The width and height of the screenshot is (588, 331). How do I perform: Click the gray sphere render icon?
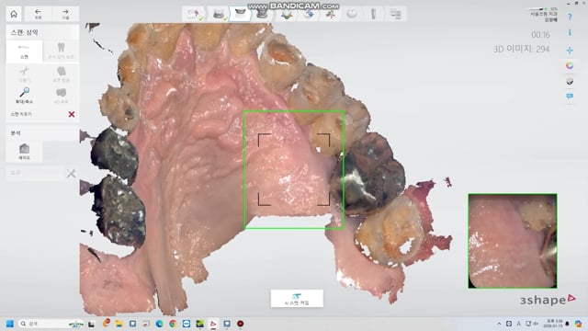pyautogui.click(x=570, y=81)
